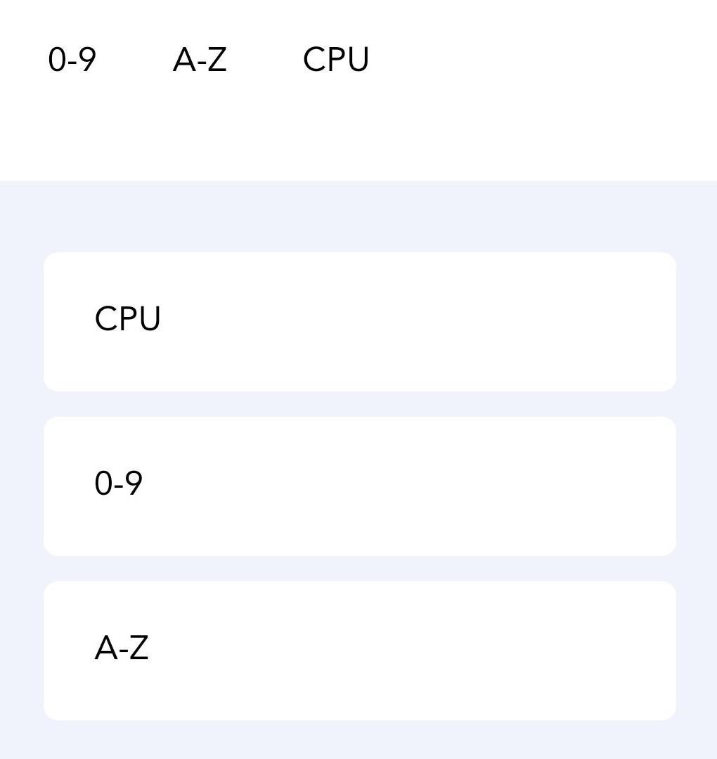Pick 0-9 from the card list
The height and width of the screenshot is (759, 717).
[x=360, y=486]
